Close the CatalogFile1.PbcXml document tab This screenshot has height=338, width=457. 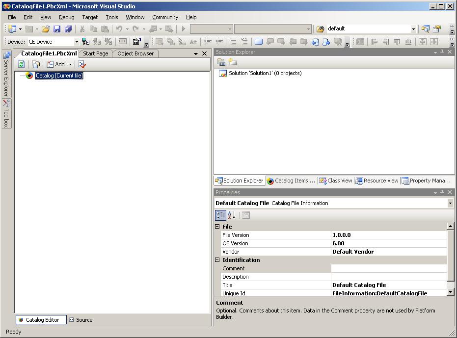[205, 53]
